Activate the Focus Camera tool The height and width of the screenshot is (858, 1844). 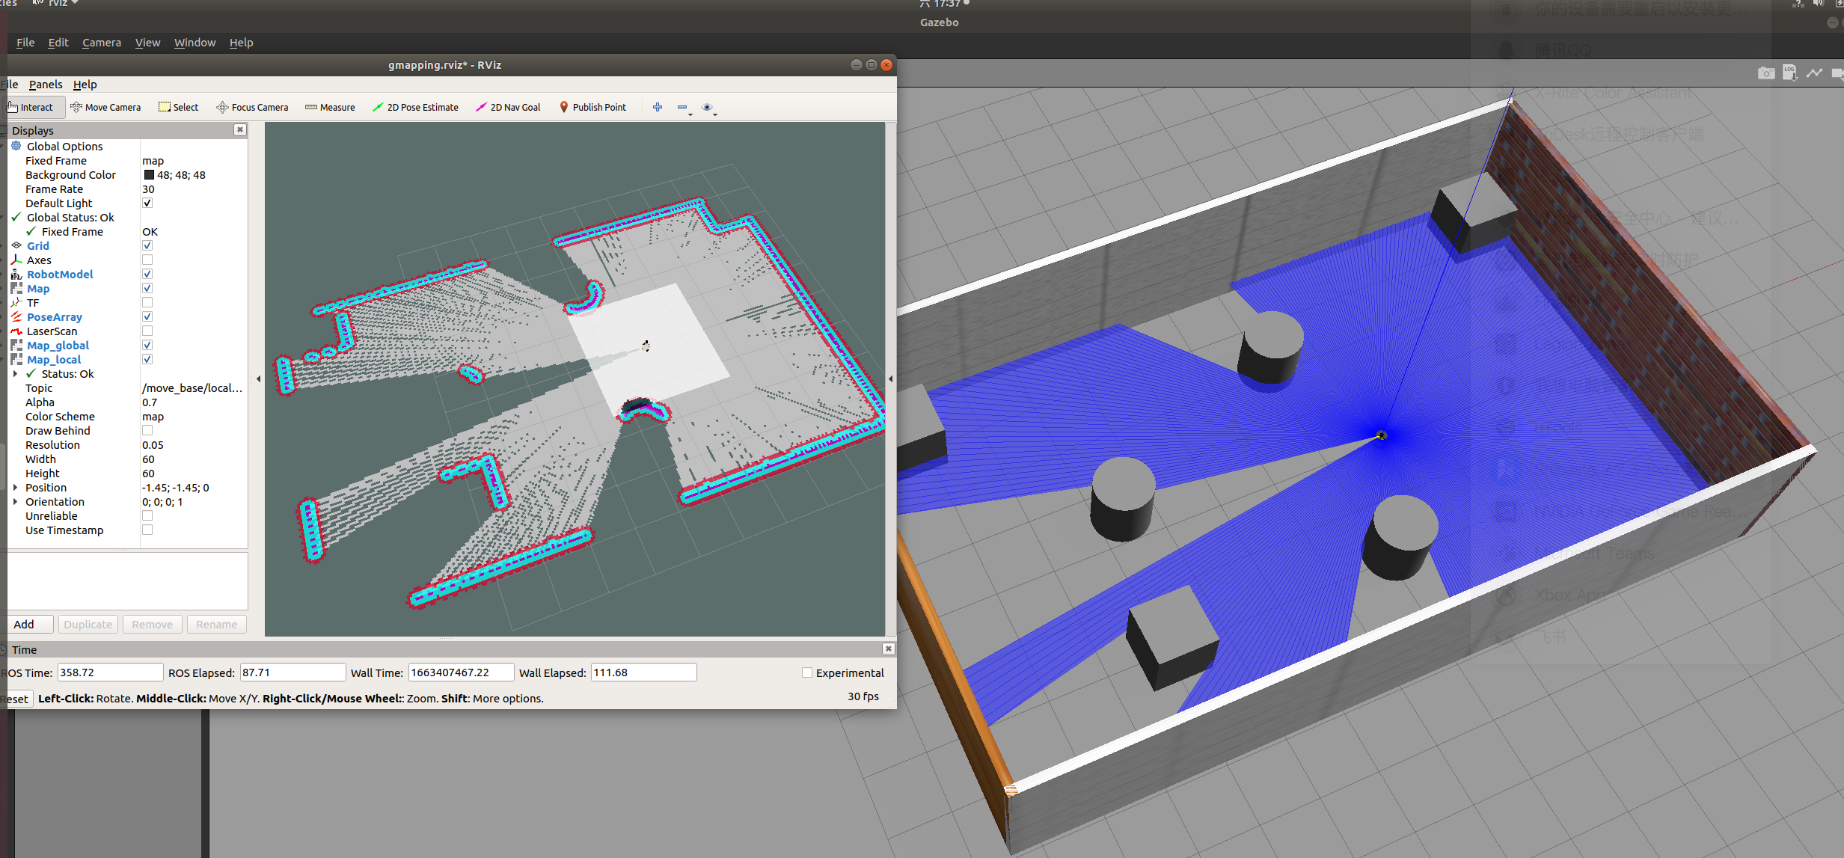252,107
